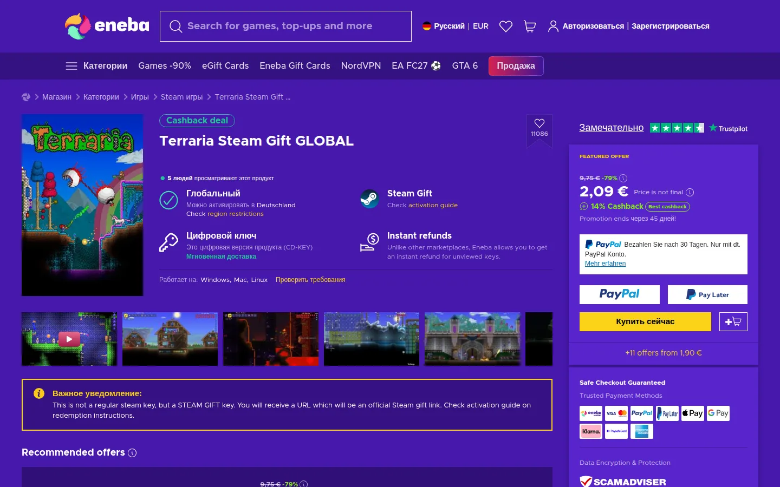780x487 pixels.
Task: Focus the search games input field
Action: 285,26
